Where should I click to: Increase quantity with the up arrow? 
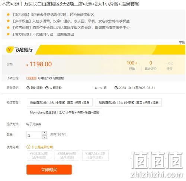point(44,133)
